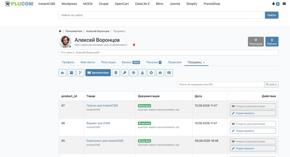Viewport: 290px width, 157px height.
Task: Click the Пользователи breadcrumb link
Action: click(74, 31)
